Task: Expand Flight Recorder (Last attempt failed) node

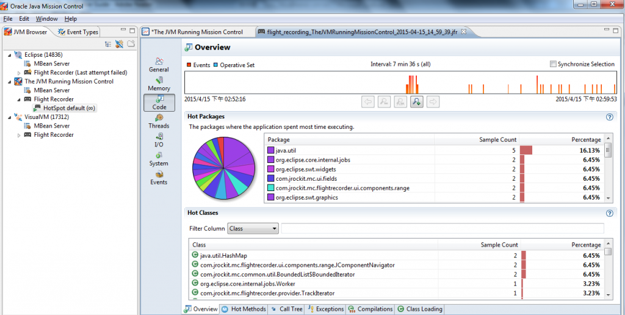Action: (x=19, y=73)
